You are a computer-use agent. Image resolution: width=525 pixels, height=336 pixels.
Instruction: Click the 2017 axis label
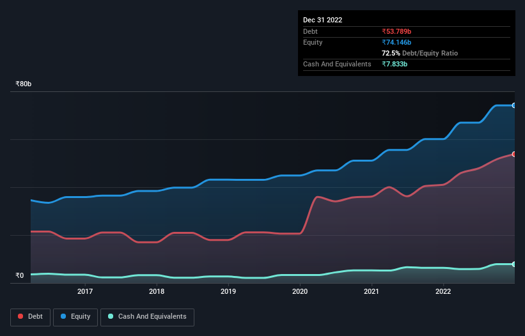(x=85, y=291)
